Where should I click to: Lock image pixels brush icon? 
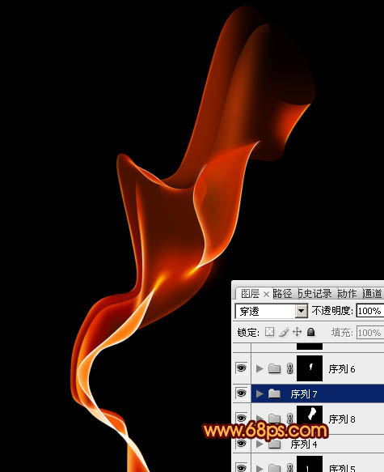click(x=284, y=332)
